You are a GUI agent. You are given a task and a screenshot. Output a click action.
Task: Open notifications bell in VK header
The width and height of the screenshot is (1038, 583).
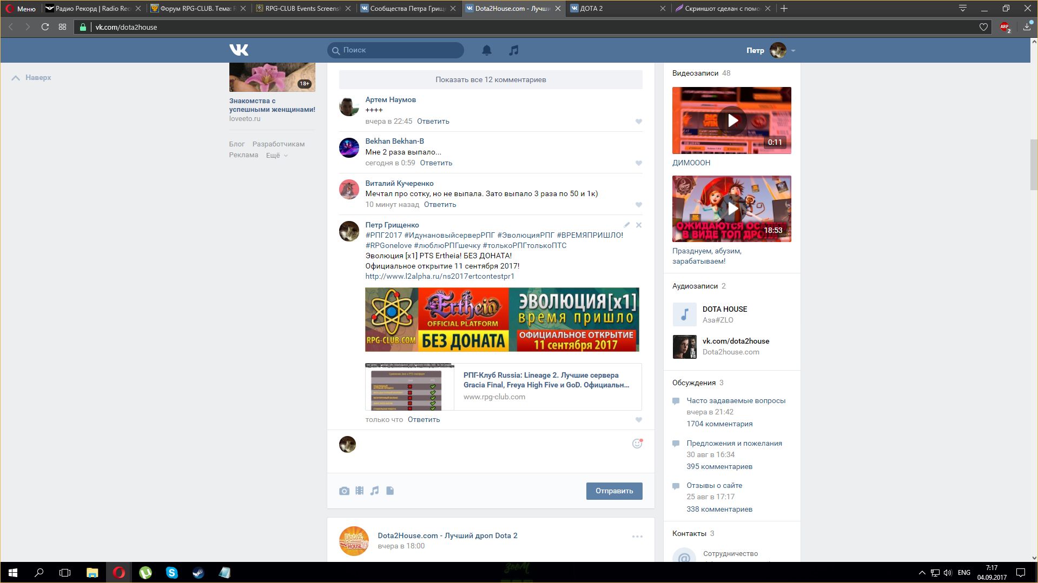tap(487, 50)
